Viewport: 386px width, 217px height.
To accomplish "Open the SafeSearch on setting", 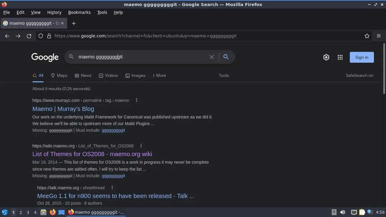I will coord(359,75).
